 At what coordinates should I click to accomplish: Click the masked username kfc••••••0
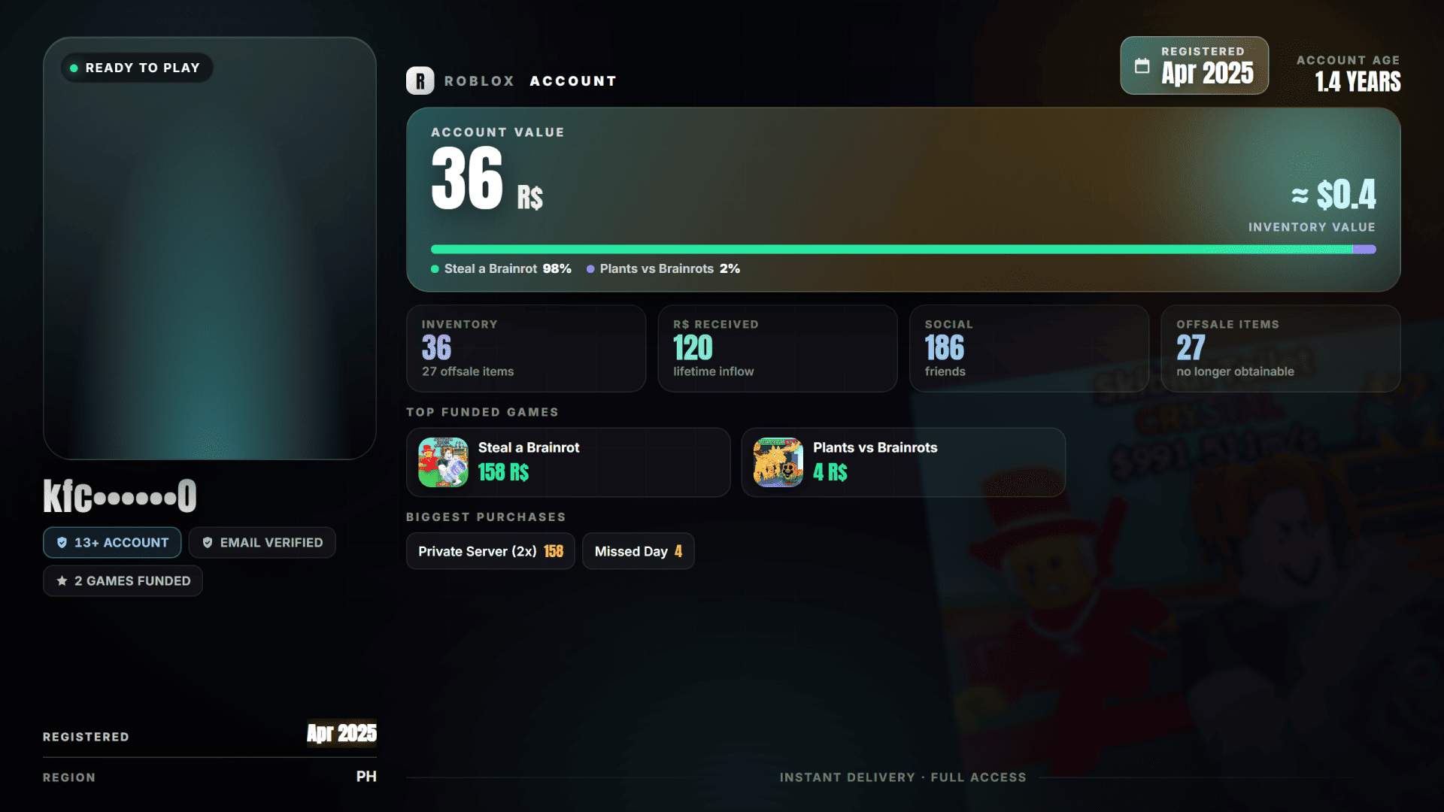tap(120, 496)
